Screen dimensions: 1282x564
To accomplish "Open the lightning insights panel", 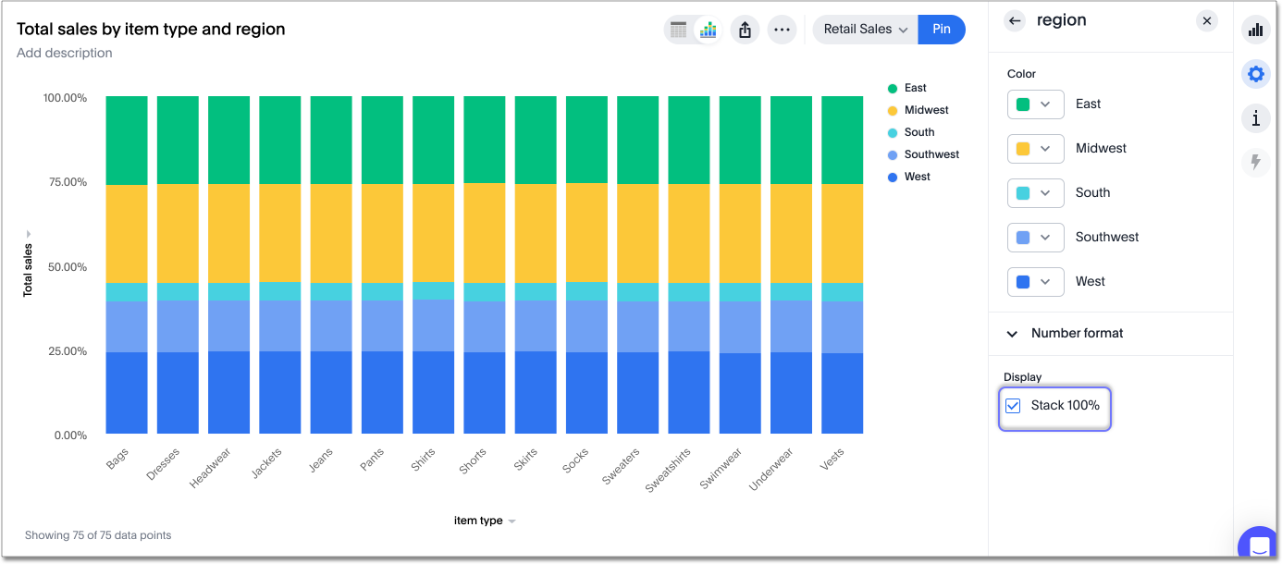I will point(1255,162).
